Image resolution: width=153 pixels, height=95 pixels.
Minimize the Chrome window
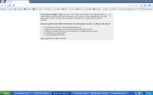coord(143,1)
